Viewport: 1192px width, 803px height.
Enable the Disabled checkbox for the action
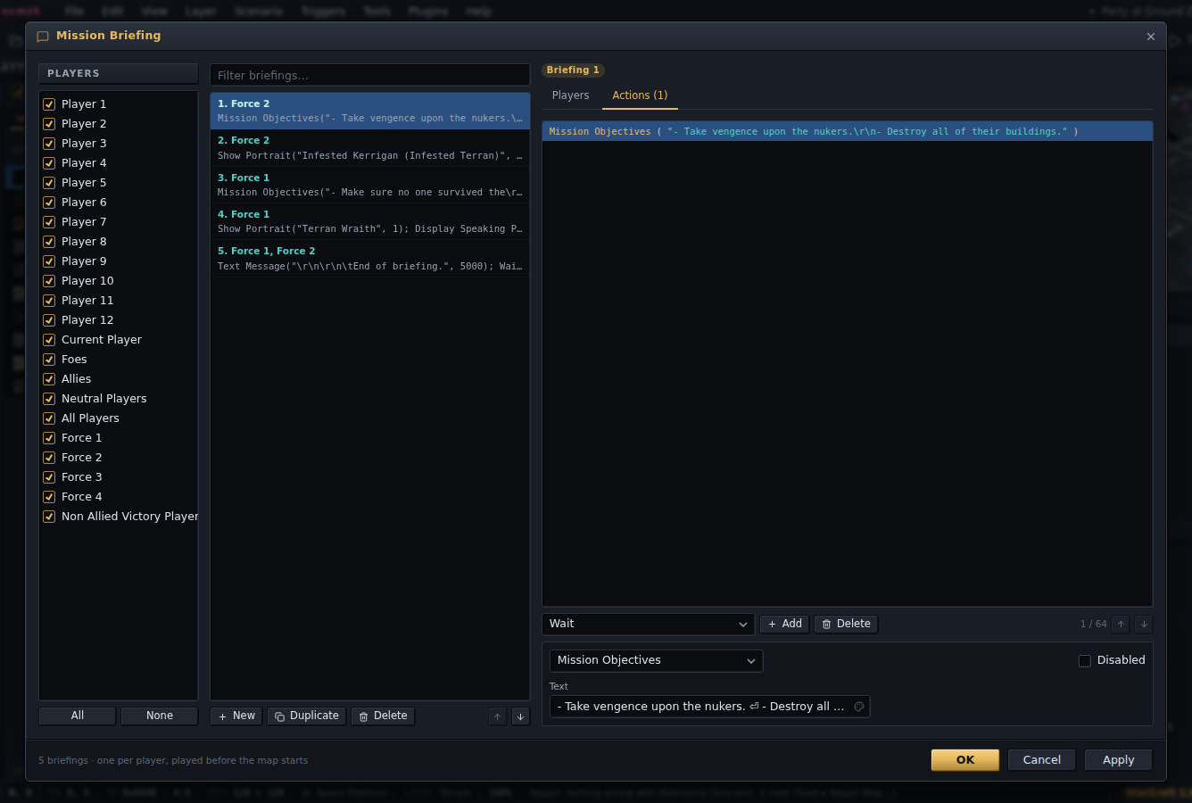point(1085,661)
